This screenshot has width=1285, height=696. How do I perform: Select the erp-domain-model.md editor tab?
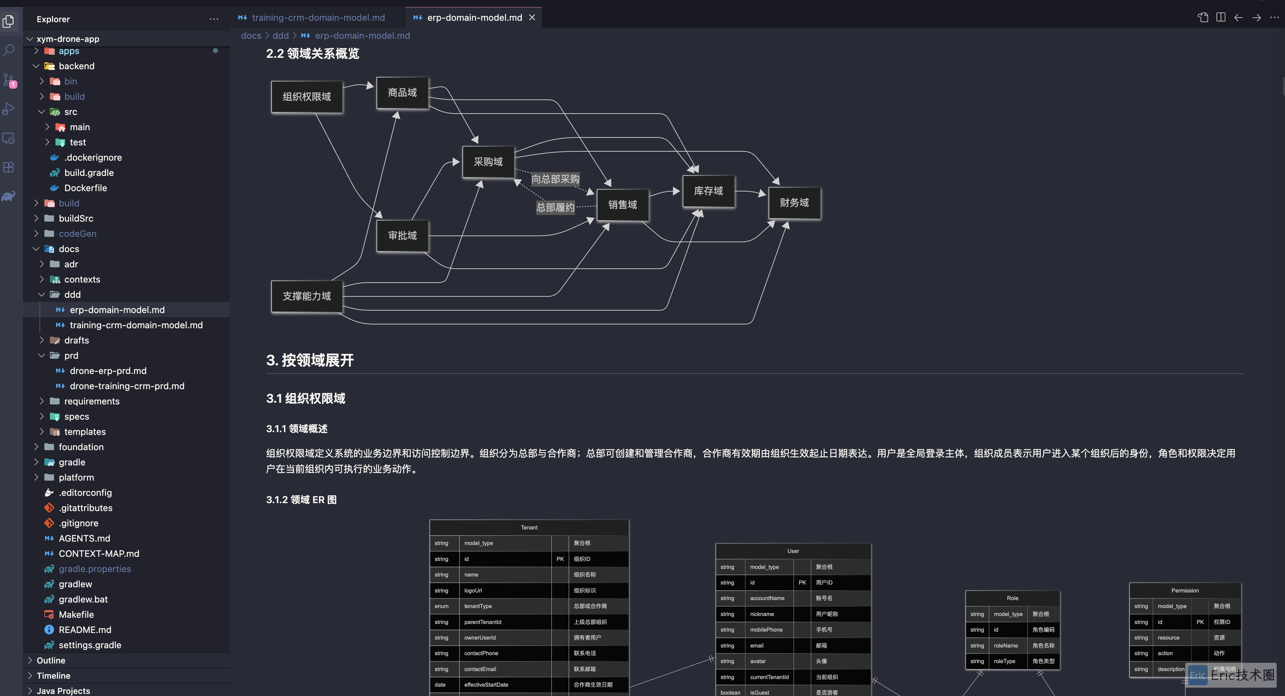point(474,17)
